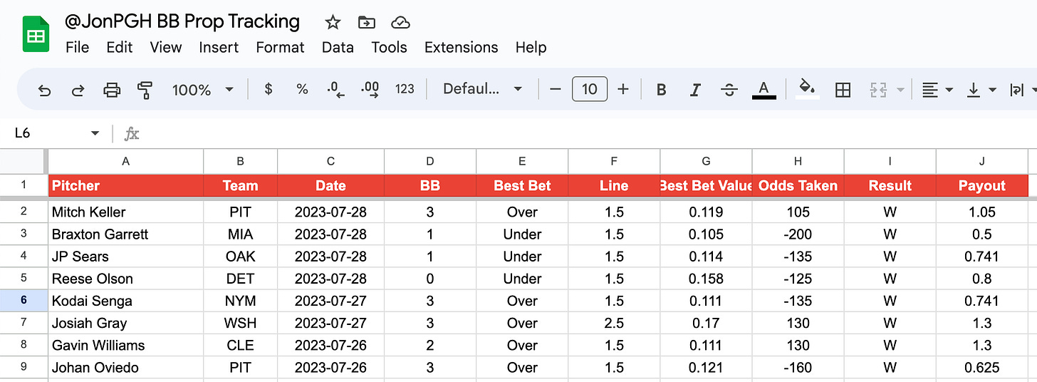Open the Extensions menu

462,47
